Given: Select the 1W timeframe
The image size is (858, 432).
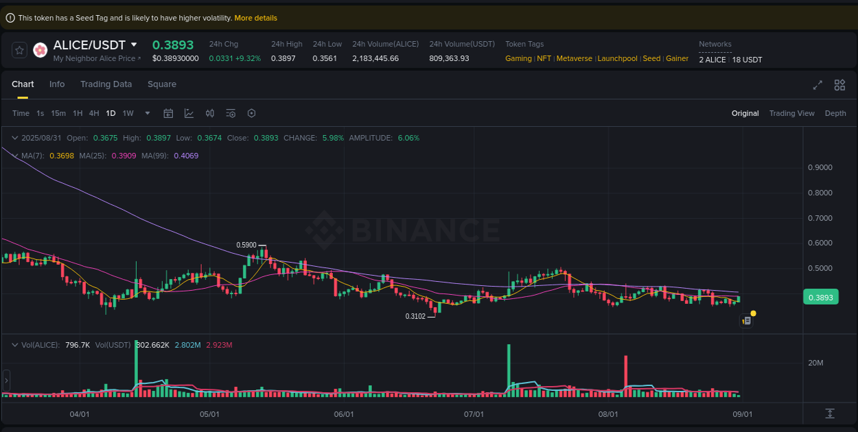Looking at the screenshot, I should [128, 113].
